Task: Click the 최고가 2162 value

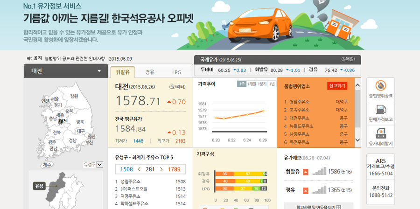Action: pyautogui.click(x=180, y=141)
